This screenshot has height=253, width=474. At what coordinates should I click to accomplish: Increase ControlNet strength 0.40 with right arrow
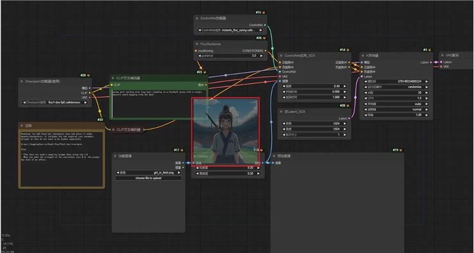click(345, 86)
